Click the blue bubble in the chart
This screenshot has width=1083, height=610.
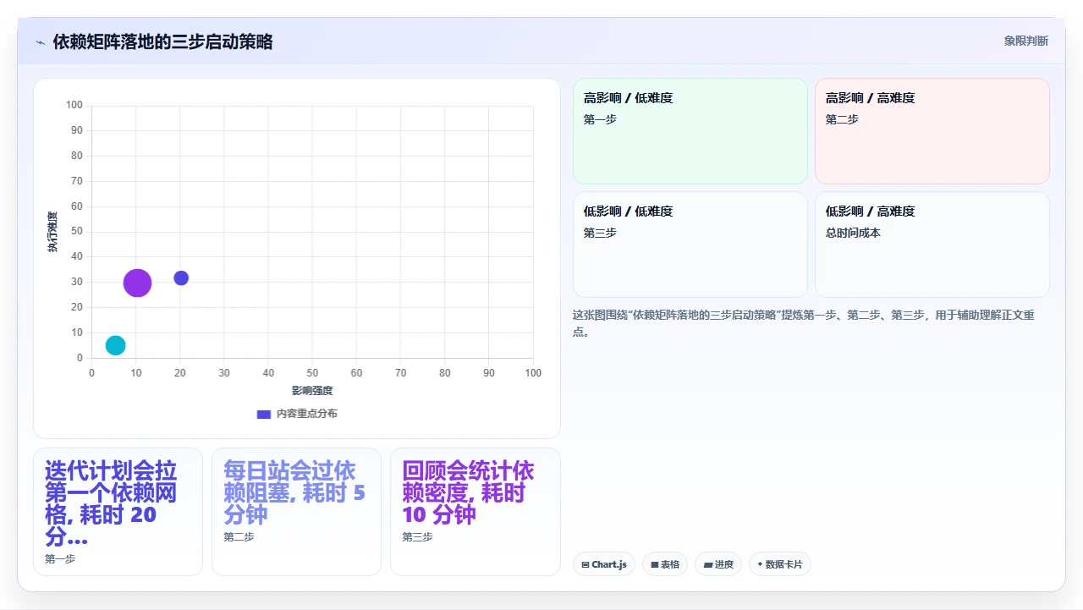pyautogui.click(x=181, y=278)
